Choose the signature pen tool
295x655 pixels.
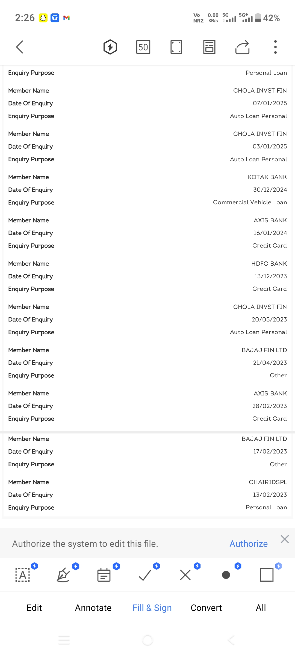click(x=63, y=574)
